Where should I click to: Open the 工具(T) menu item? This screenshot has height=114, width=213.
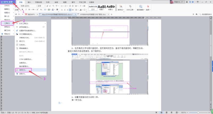7,23
